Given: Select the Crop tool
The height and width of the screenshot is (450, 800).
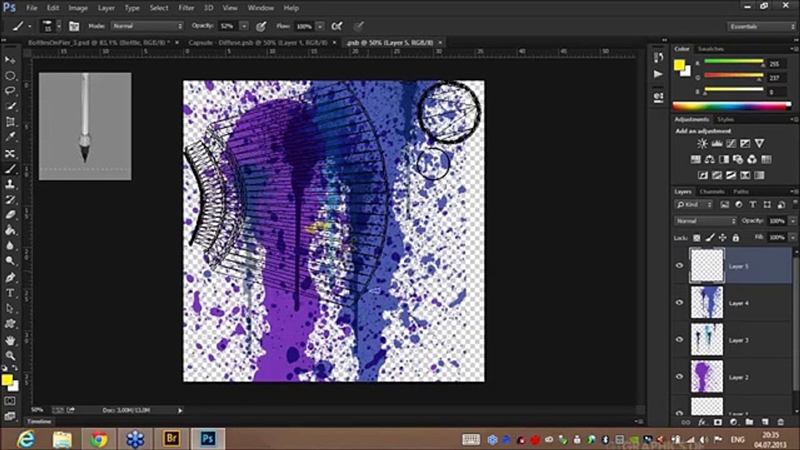Looking at the screenshot, I should pyautogui.click(x=11, y=122).
